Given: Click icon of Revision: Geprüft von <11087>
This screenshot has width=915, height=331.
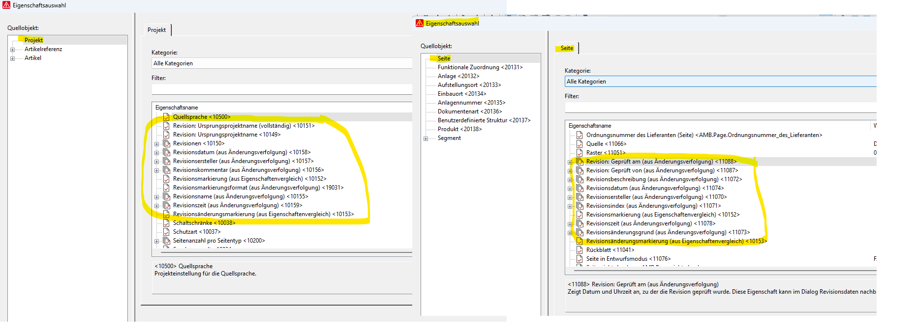Looking at the screenshot, I should pyautogui.click(x=579, y=170).
